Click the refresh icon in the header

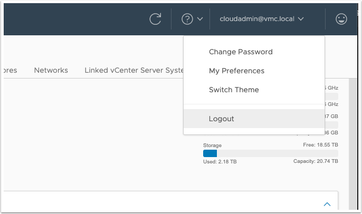155,19
